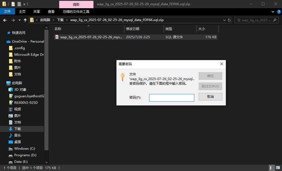The image size is (282, 171).
Task: Click the 跳过文件(K) button
Action: 210,86
